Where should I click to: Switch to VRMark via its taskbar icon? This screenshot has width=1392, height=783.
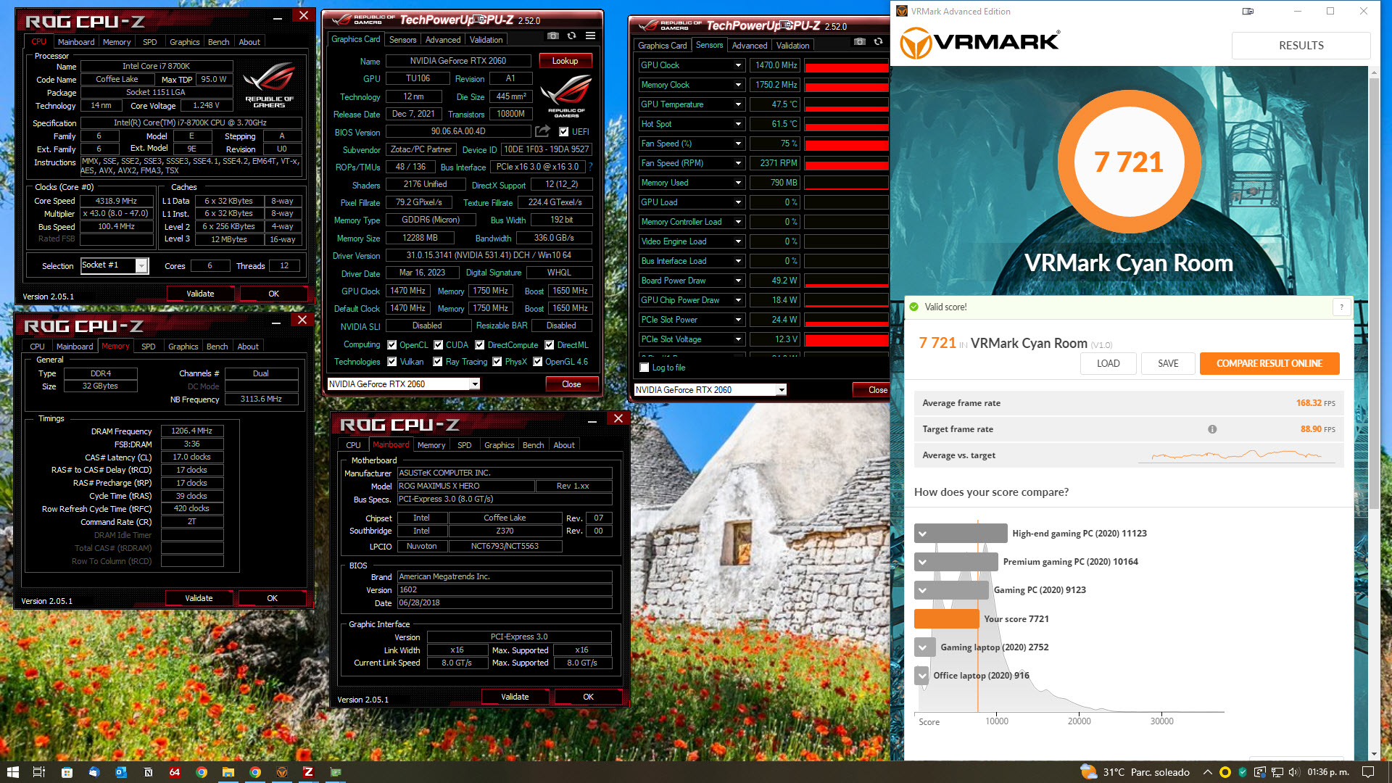[x=282, y=772]
